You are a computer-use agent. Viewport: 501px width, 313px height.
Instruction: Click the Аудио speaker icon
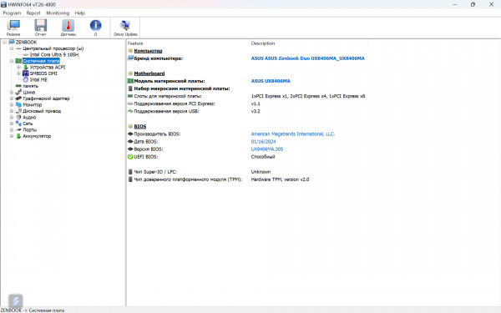[18, 117]
